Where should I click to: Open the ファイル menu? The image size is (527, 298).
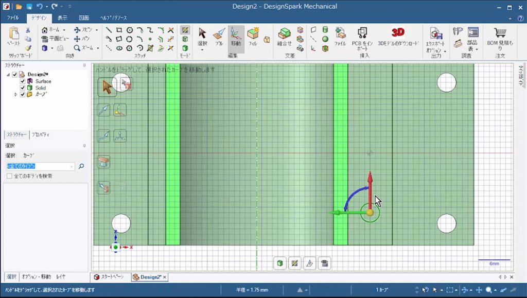(x=13, y=18)
